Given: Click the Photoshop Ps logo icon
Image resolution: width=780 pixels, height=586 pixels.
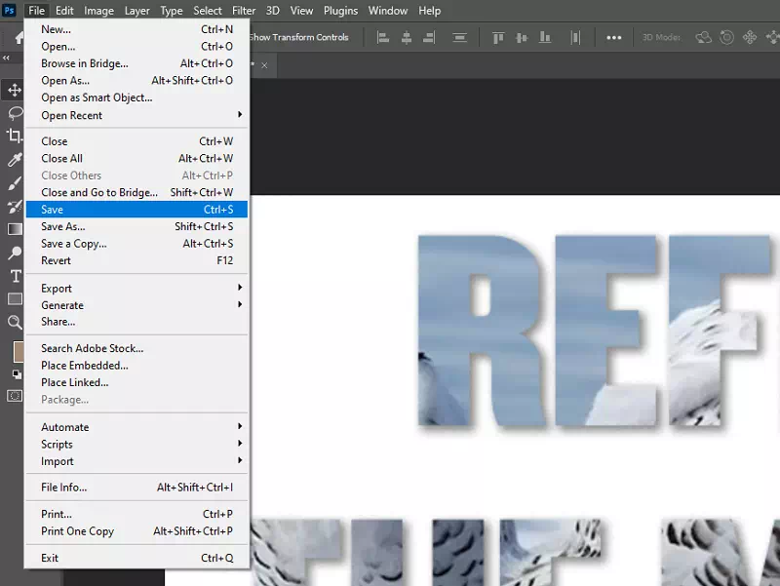Looking at the screenshot, I should (9, 10).
